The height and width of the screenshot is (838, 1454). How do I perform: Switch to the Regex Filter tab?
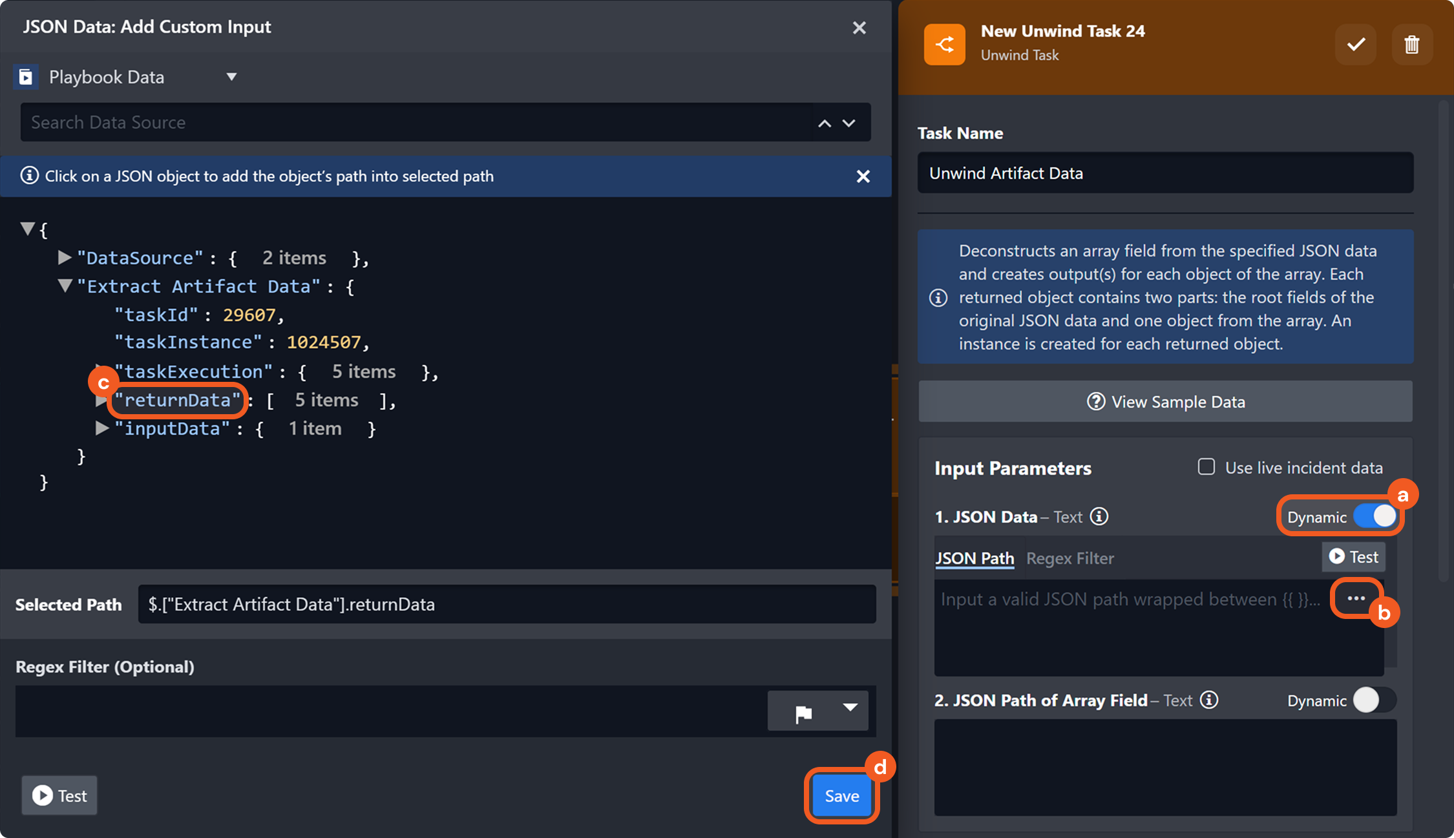tap(1069, 558)
